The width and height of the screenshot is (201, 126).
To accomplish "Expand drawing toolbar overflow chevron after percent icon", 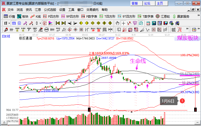I will [x=187, y=29].
